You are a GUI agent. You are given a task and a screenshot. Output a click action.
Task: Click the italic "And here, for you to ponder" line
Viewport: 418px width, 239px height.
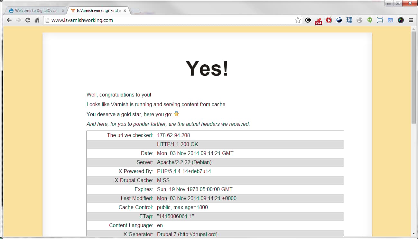point(168,124)
